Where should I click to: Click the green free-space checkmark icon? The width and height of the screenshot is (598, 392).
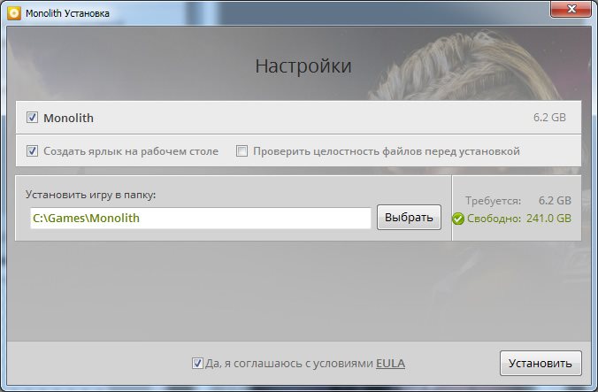(458, 219)
